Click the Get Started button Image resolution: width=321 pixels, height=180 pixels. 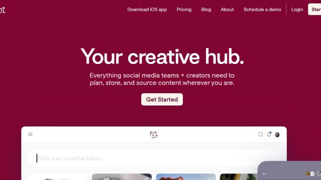click(162, 99)
